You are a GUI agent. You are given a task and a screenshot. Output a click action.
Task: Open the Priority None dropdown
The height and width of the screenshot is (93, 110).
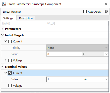pos(77,48)
